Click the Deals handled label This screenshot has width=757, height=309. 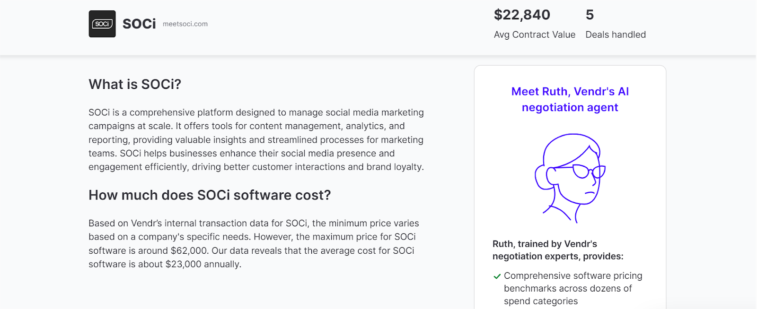tap(616, 34)
